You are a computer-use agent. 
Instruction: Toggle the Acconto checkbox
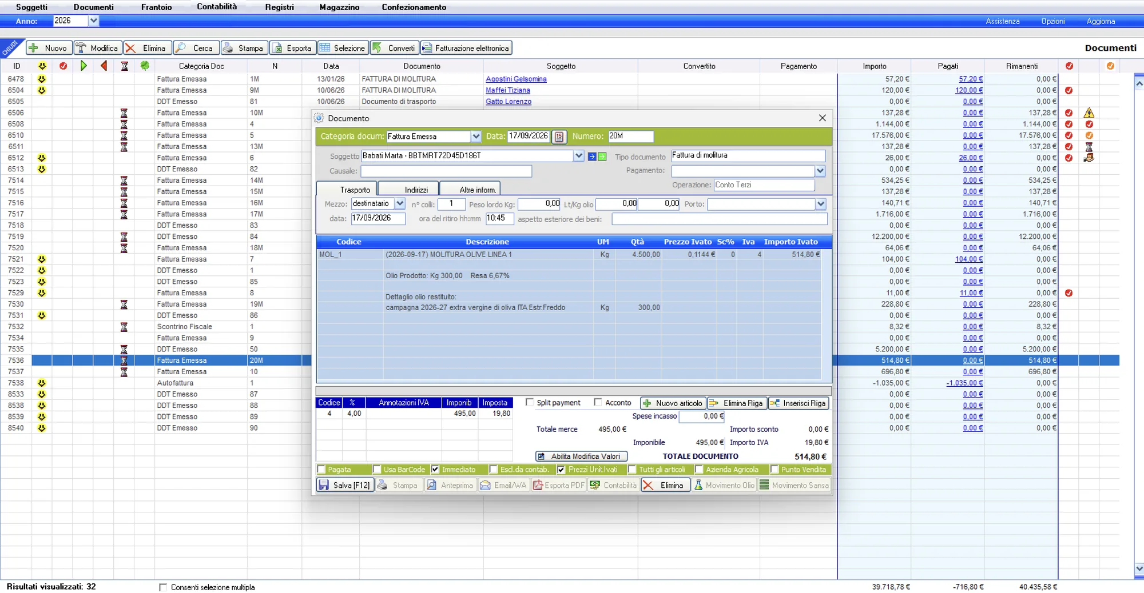(598, 402)
